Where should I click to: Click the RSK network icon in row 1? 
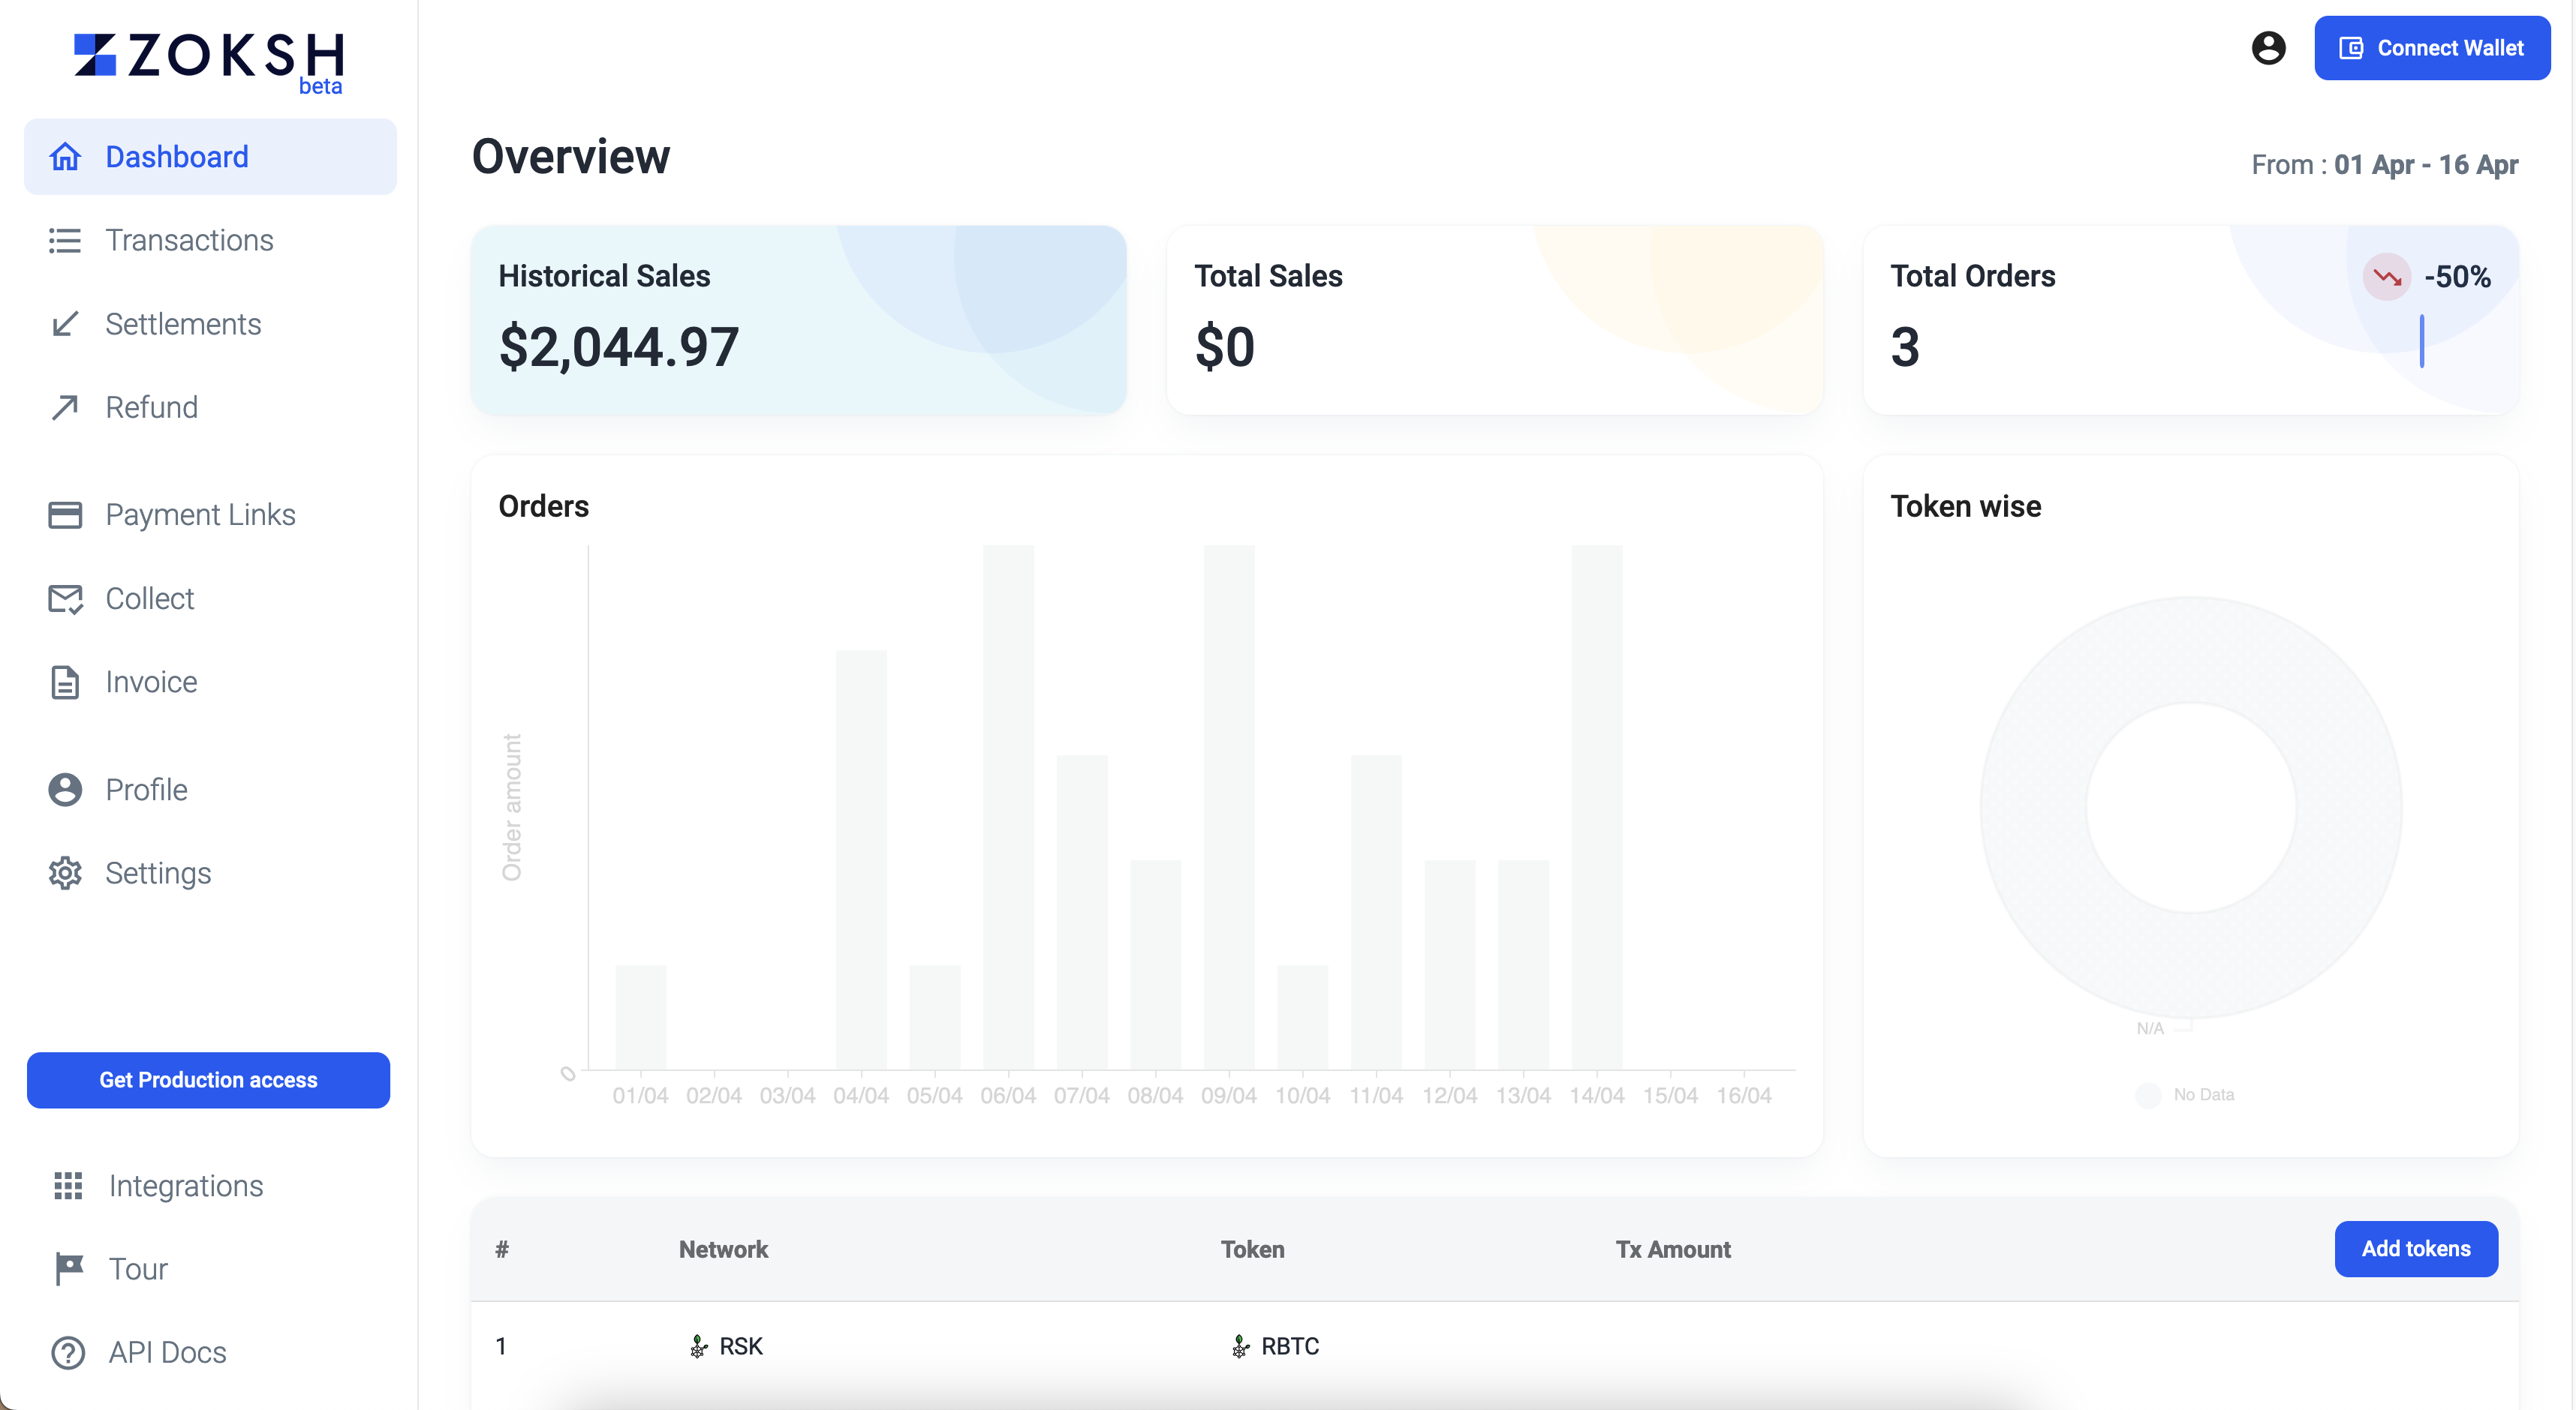click(x=698, y=1346)
